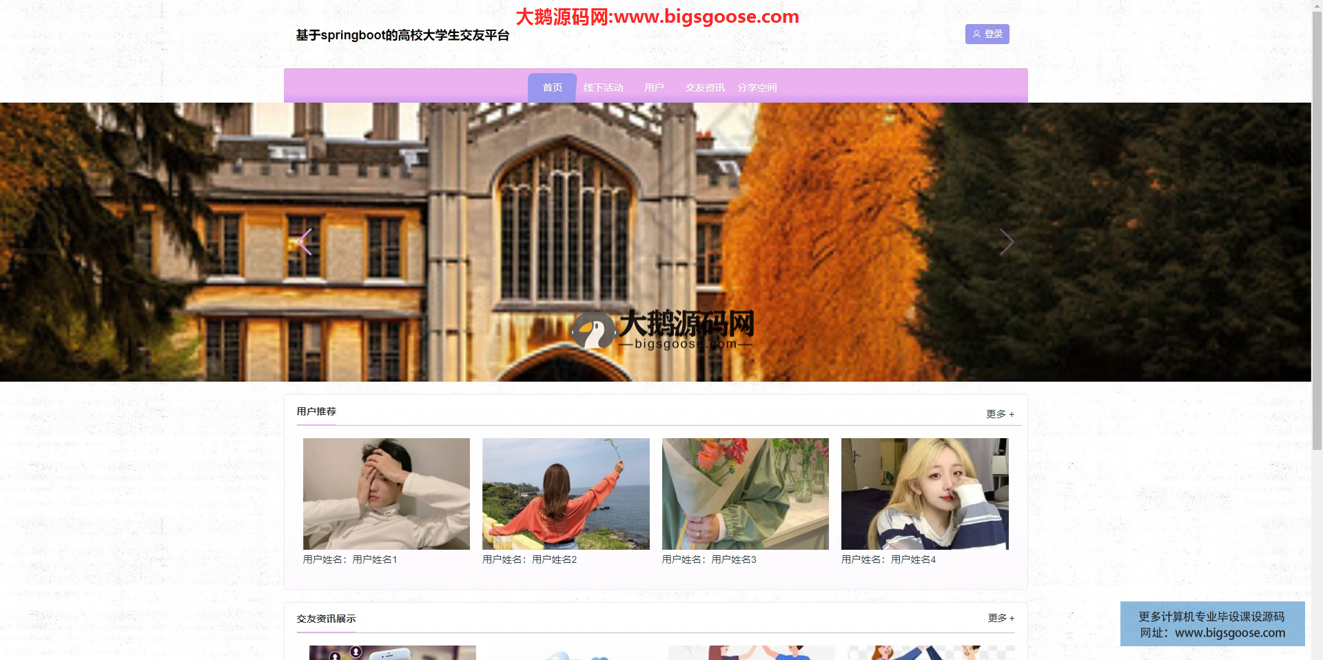
Task: Click the 用户姓名3 name label
Action: point(709,559)
